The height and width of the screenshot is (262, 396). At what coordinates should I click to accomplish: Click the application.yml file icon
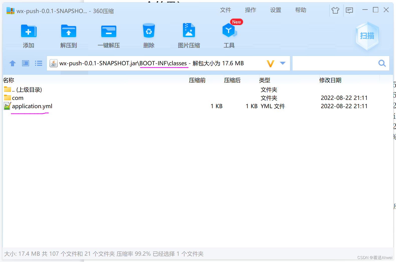(8, 106)
